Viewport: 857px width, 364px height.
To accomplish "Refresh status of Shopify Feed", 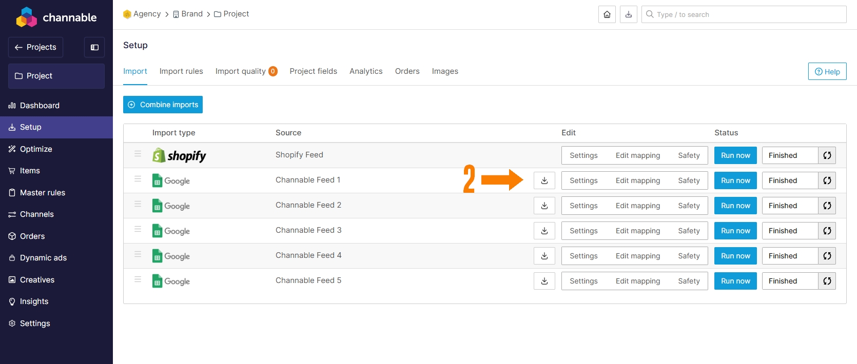I will [827, 155].
